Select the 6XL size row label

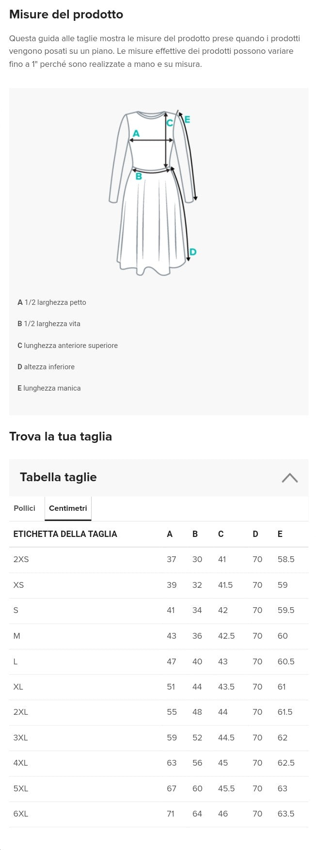coord(21,814)
